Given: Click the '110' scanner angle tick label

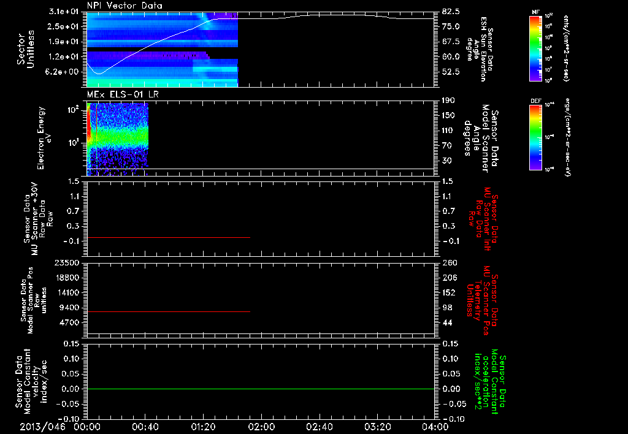Looking at the screenshot, I should click(x=448, y=131).
